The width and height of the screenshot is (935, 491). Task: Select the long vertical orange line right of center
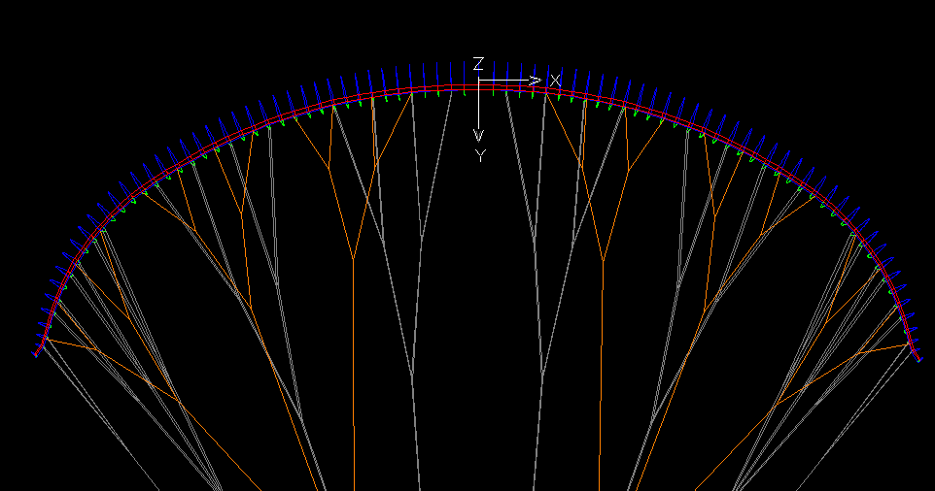[x=601, y=376]
